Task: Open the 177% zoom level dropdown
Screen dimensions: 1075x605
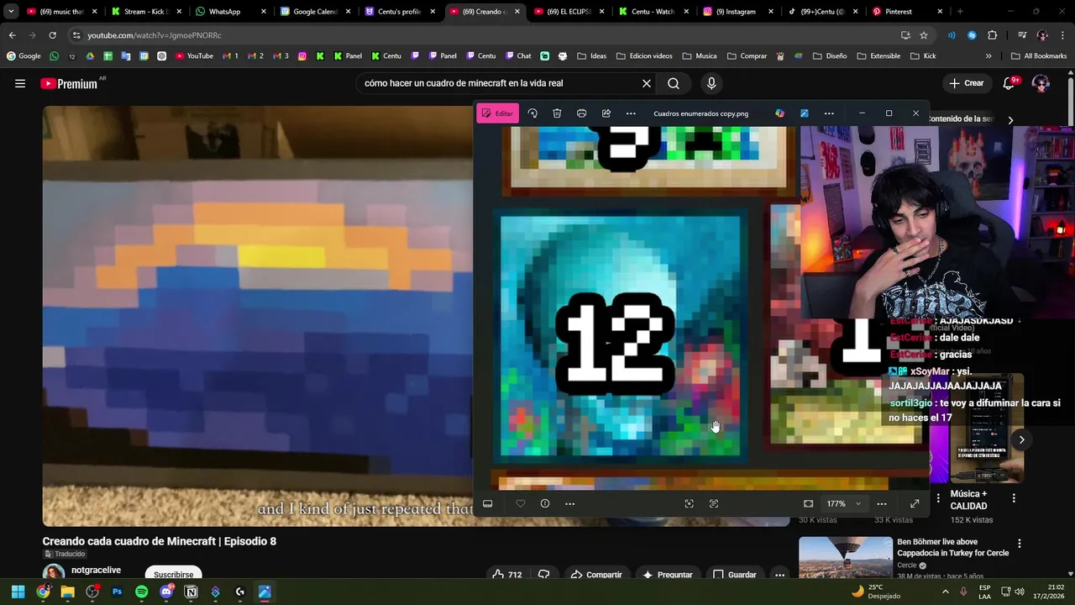Action: (x=844, y=503)
